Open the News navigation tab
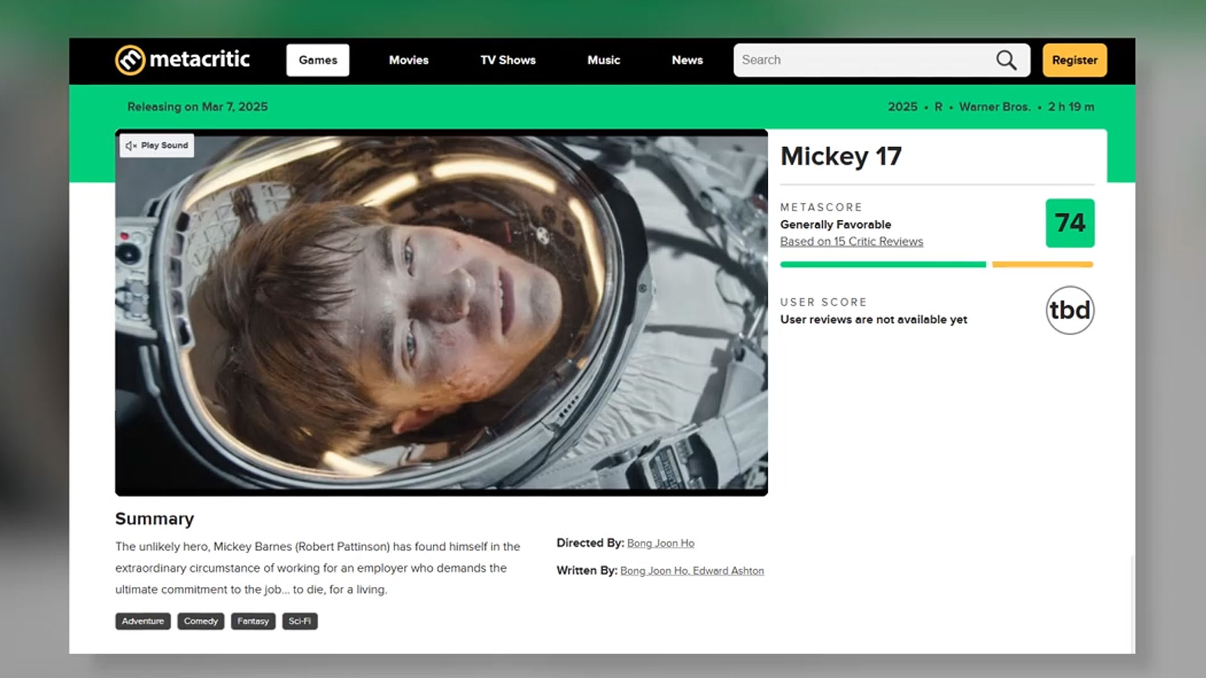The image size is (1206, 678). tap(687, 60)
